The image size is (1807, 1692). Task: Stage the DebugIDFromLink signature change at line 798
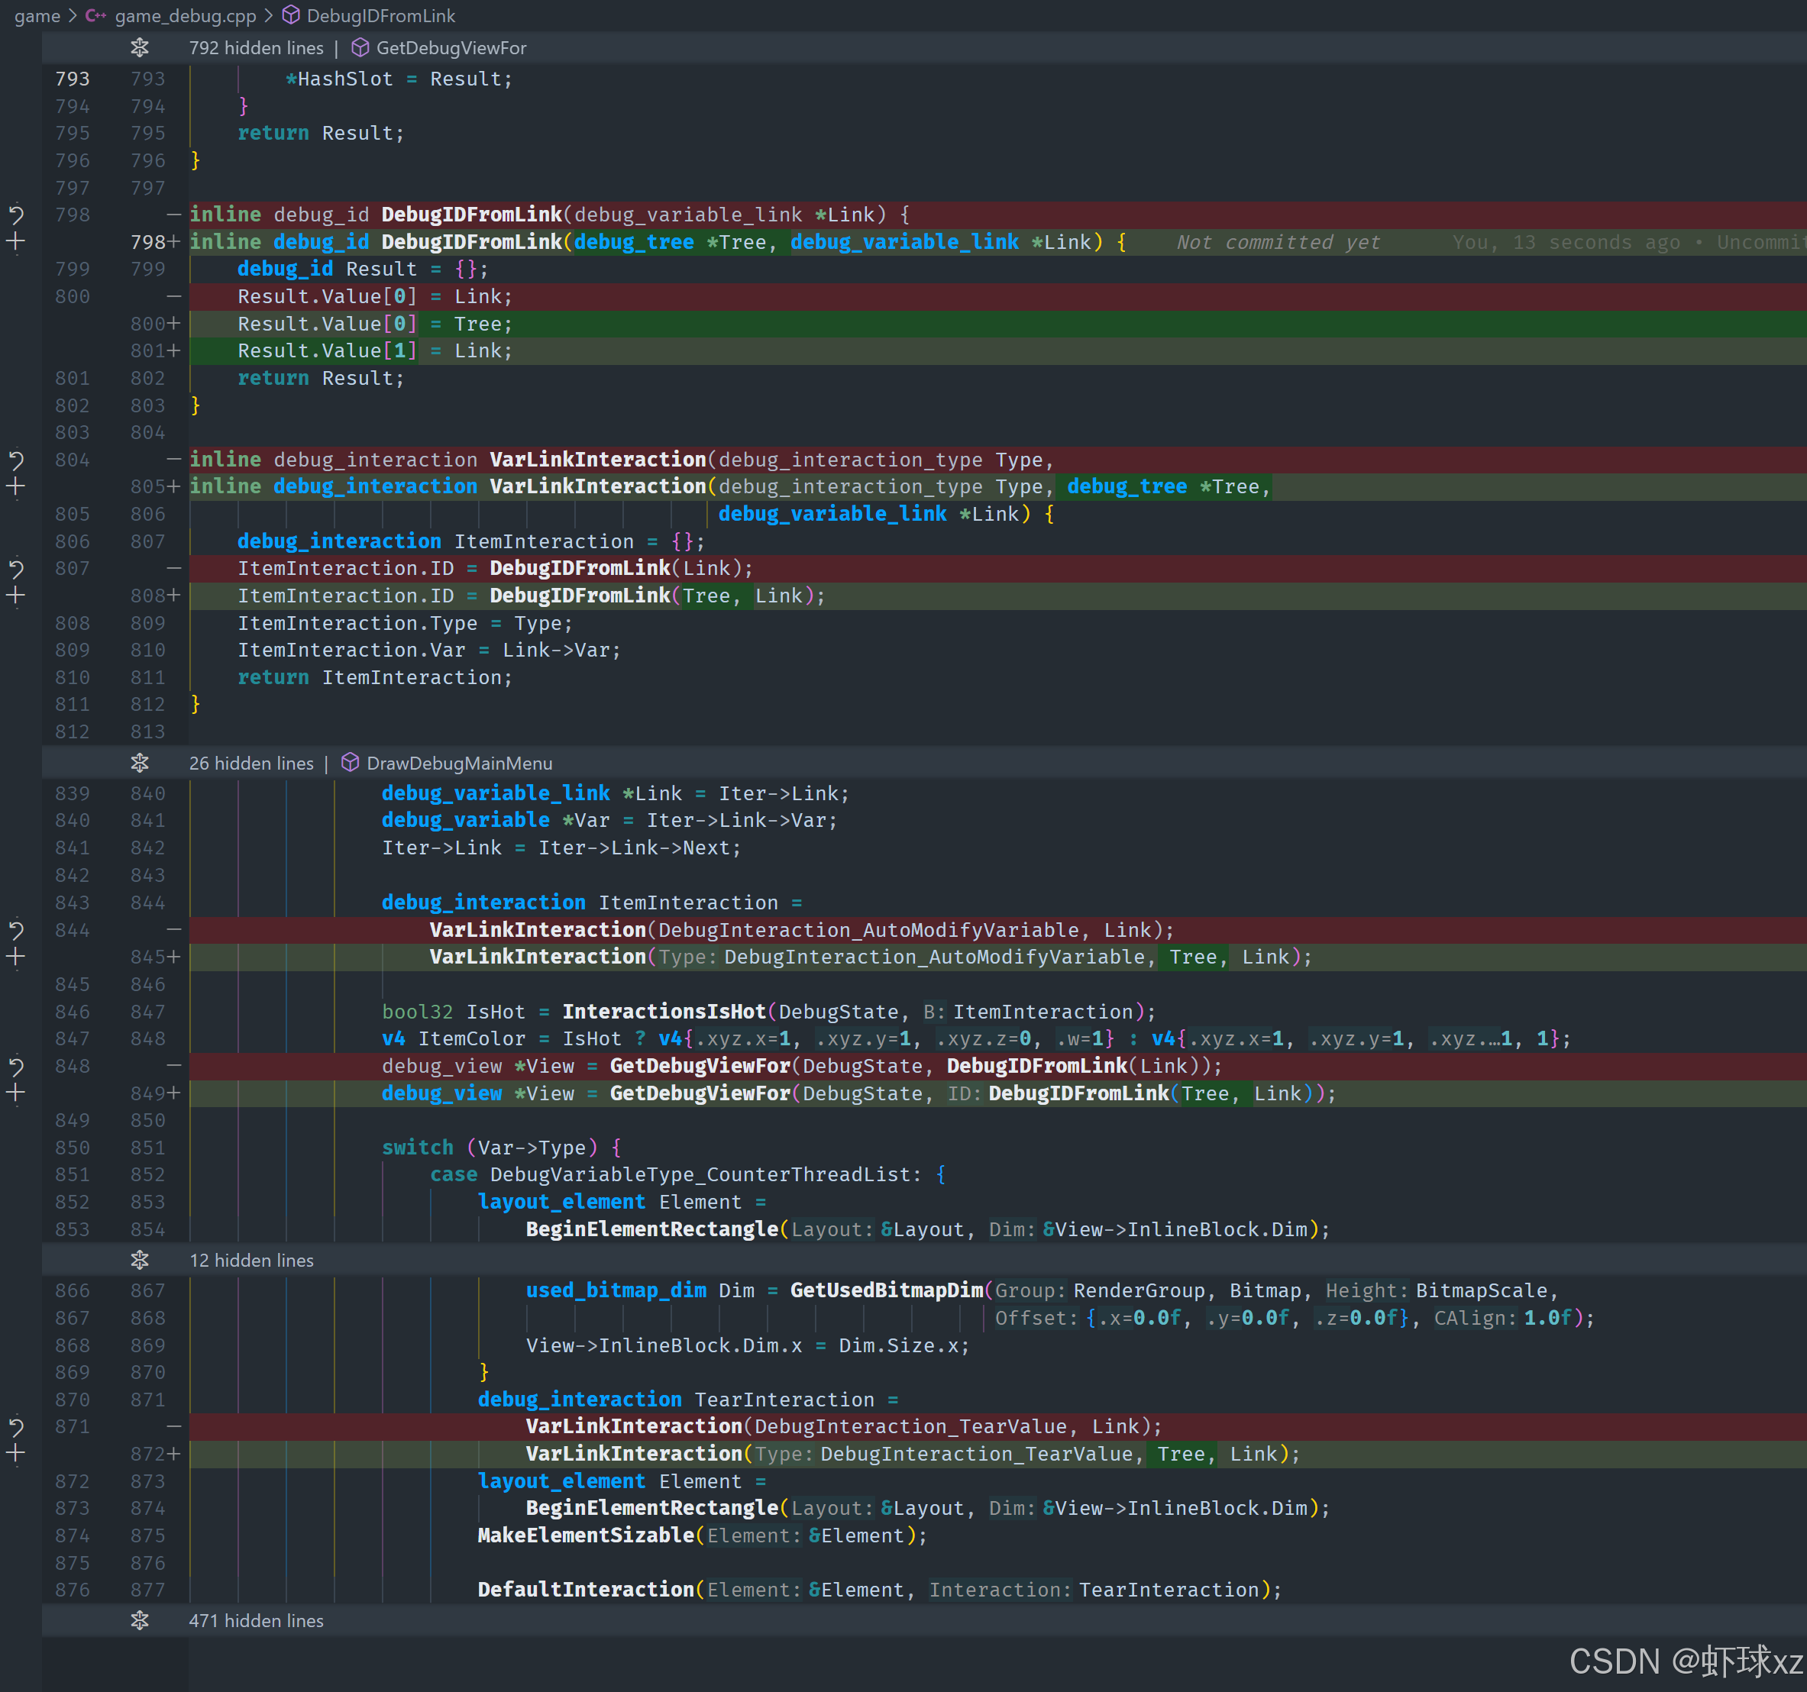15,242
